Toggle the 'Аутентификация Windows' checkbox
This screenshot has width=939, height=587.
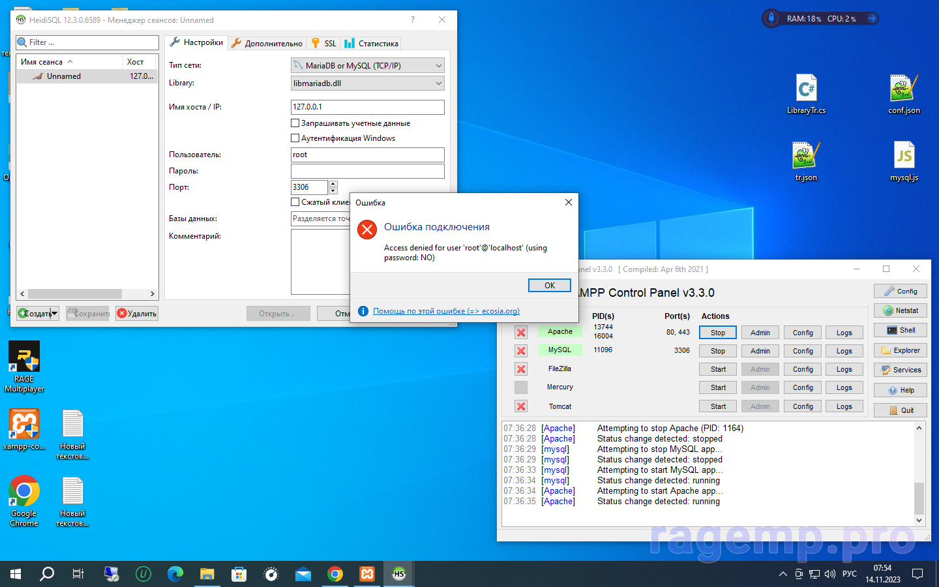coord(295,138)
